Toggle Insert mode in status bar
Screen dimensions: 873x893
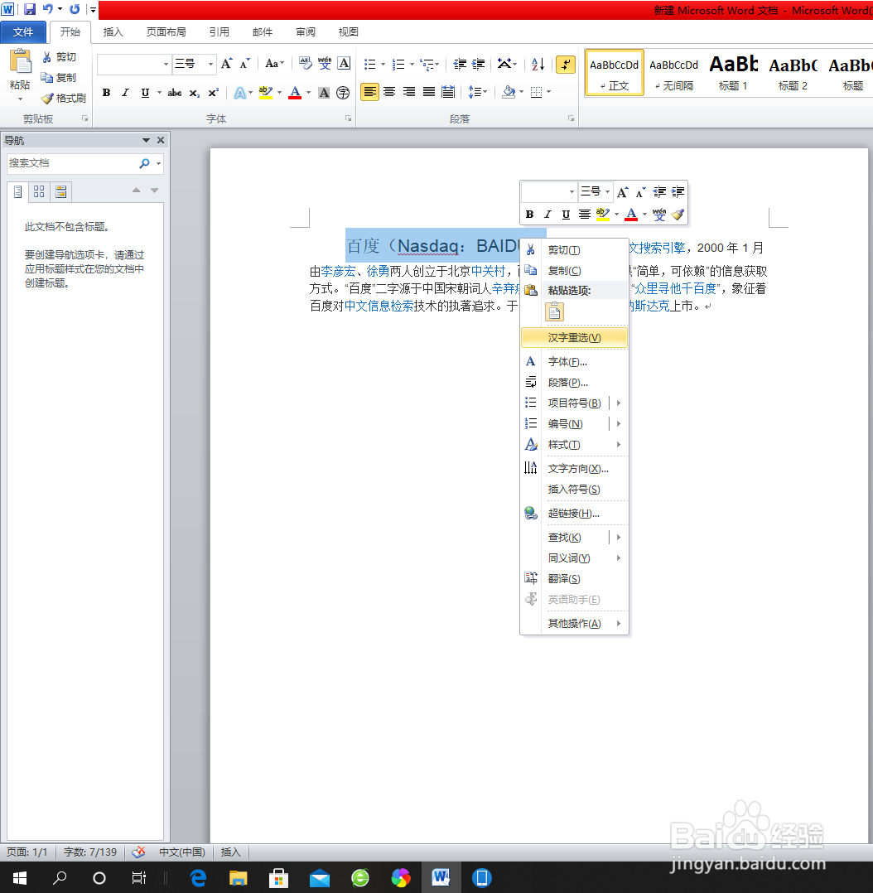(230, 852)
